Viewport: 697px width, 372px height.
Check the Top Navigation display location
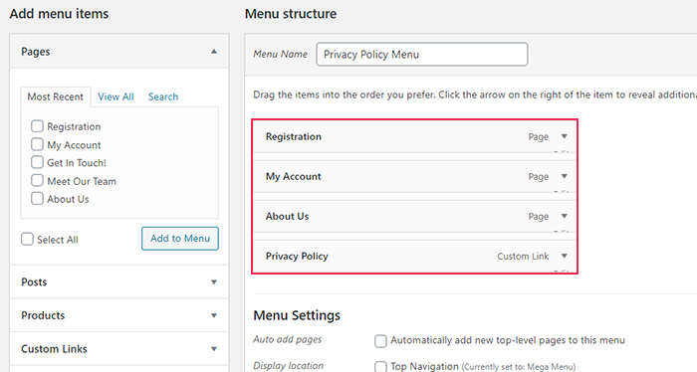tap(380, 367)
